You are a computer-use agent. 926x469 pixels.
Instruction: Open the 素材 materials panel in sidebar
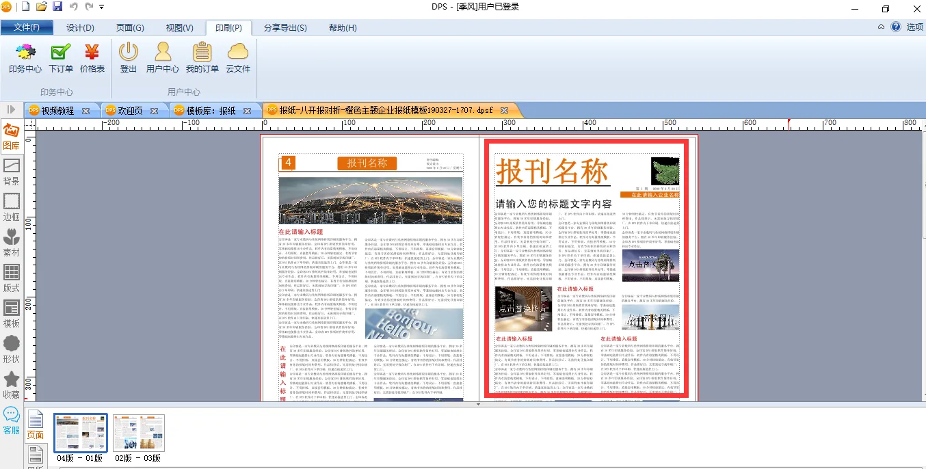[12, 243]
